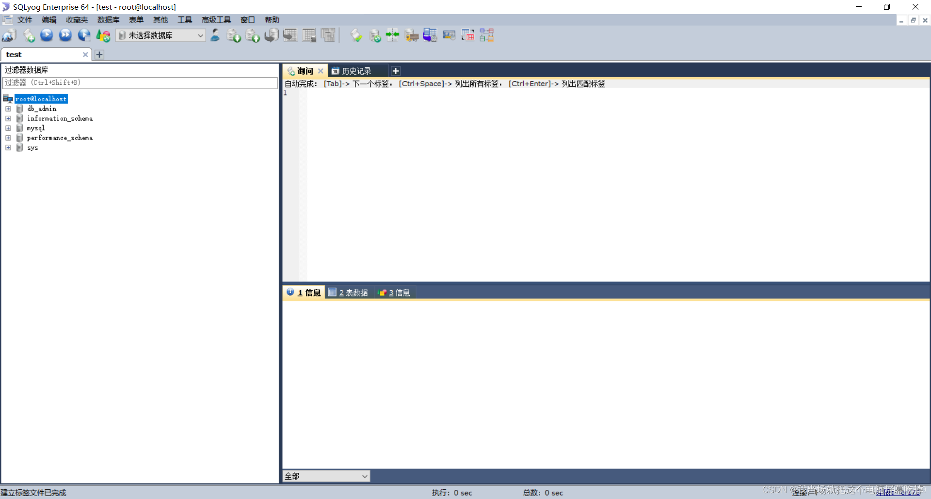Viewport: 931px width, 499px height.
Task: Select the sys database
Action: click(32, 147)
